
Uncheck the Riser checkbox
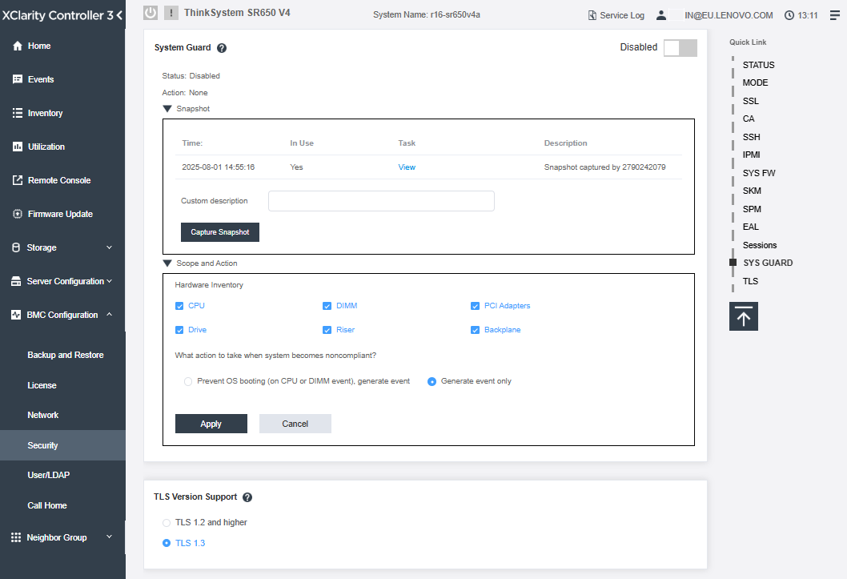pyautogui.click(x=327, y=330)
